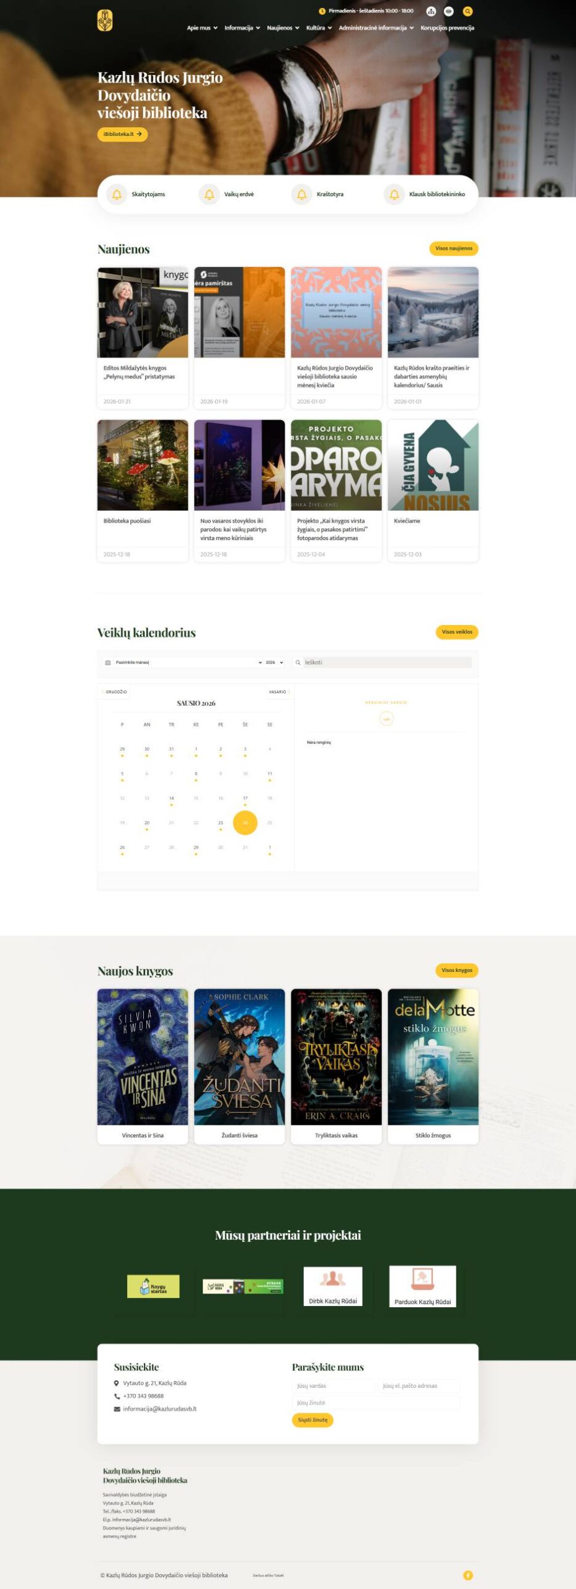Click the bell icon beside Kraštotyra

point(302,194)
